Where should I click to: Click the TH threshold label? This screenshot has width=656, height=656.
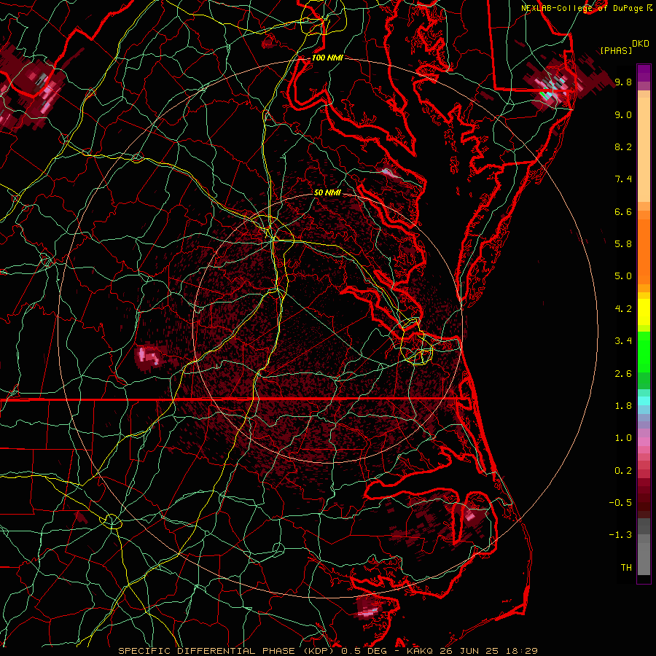point(626,568)
